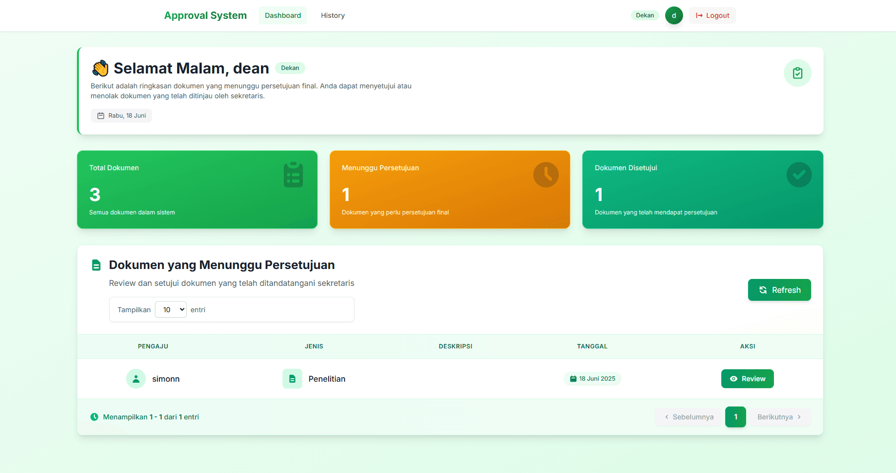Open the Dashboard tab in navbar
The image size is (896, 473).
point(282,15)
